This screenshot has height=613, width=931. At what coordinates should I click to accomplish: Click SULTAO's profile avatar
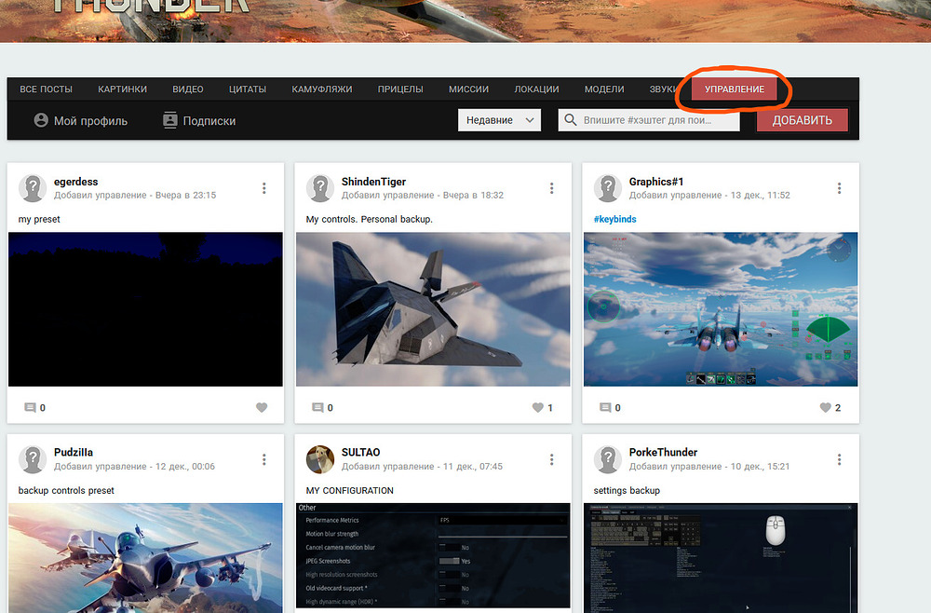[321, 459]
